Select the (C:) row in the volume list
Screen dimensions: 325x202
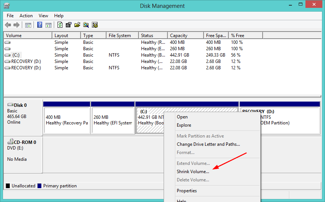point(15,55)
